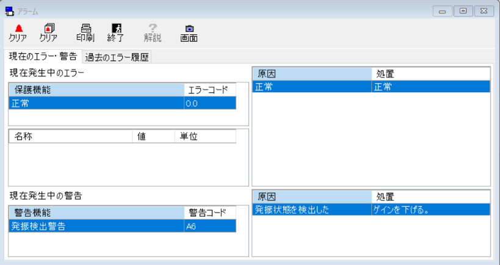This screenshot has width=500, height=265.
Task: Click the 画面 camera capture icon
Action: (189, 28)
